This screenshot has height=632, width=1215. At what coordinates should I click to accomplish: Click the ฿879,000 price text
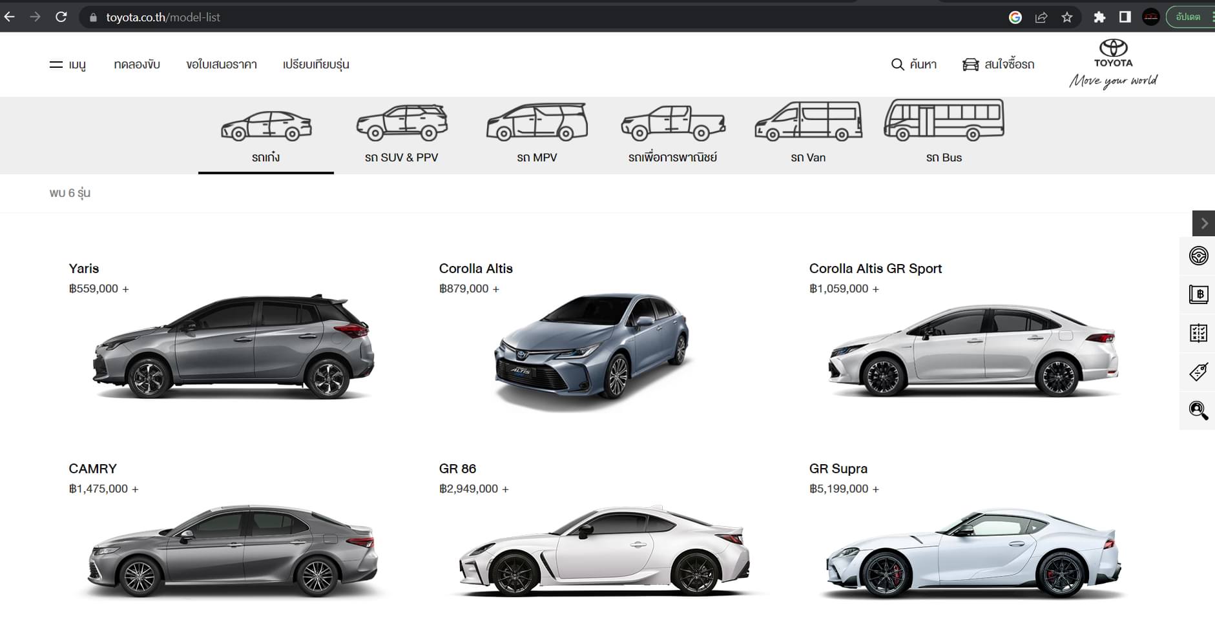click(469, 289)
